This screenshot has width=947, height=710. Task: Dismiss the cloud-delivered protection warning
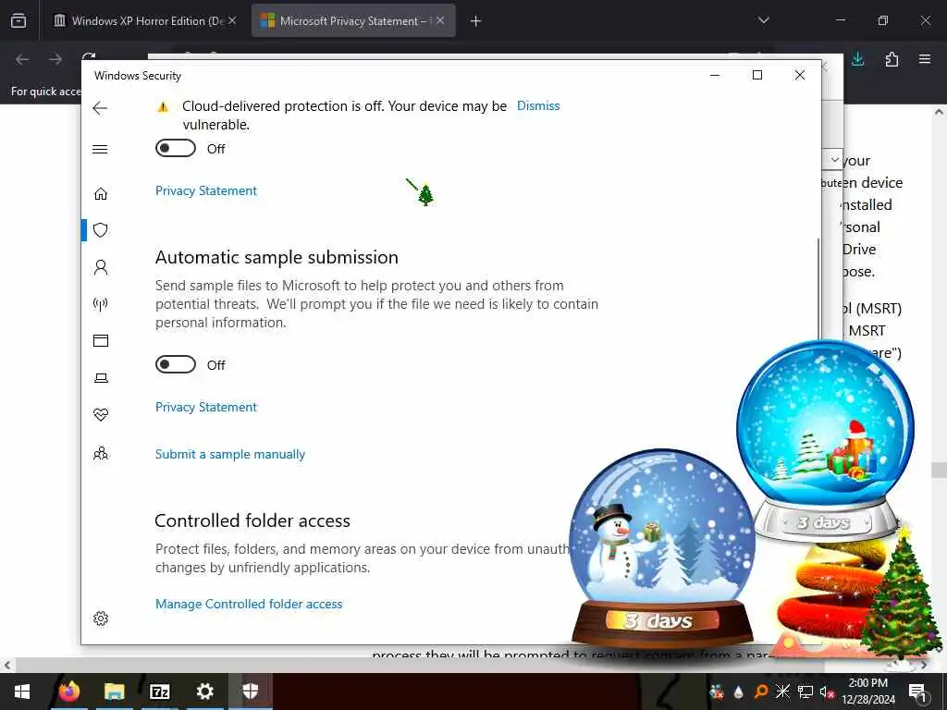[x=538, y=105]
